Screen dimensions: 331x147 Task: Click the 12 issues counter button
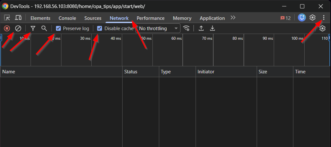(285, 18)
